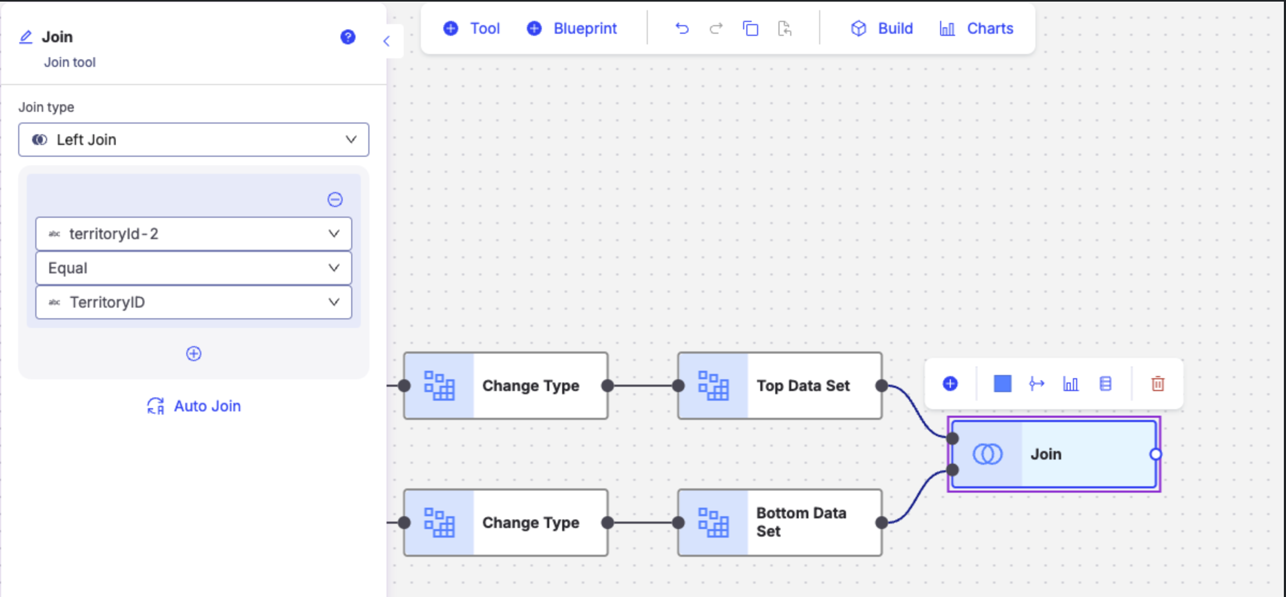Click the Blueprint add button
Image resolution: width=1286 pixels, height=597 pixels.
pos(571,28)
